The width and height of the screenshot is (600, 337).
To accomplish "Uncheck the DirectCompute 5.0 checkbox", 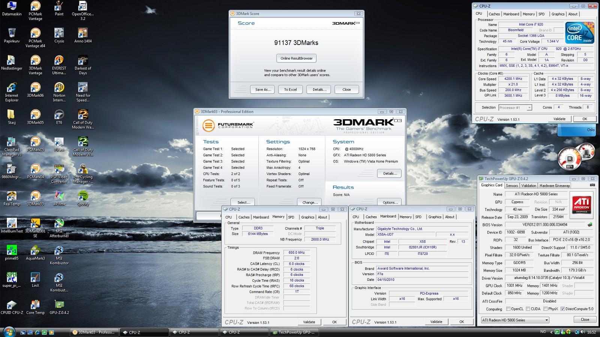I will point(562,309).
